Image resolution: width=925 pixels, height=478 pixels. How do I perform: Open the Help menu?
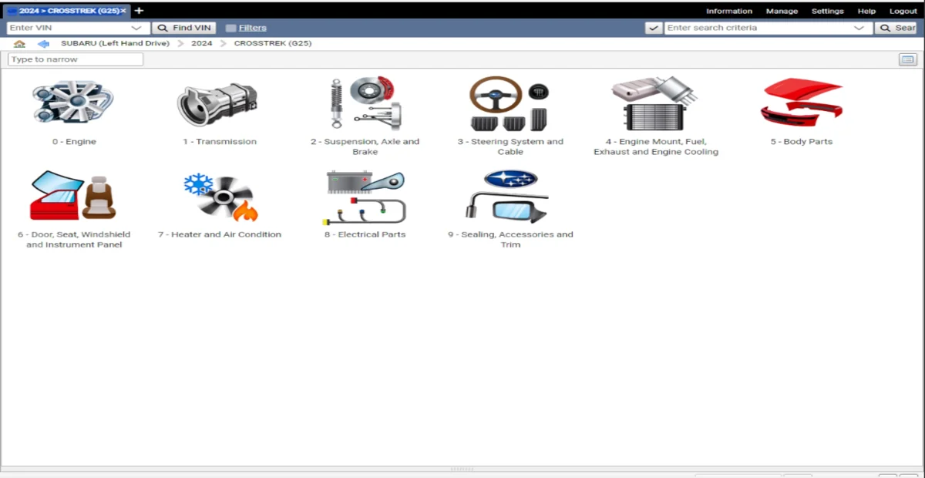pyautogui.click(x=866, y=11)
